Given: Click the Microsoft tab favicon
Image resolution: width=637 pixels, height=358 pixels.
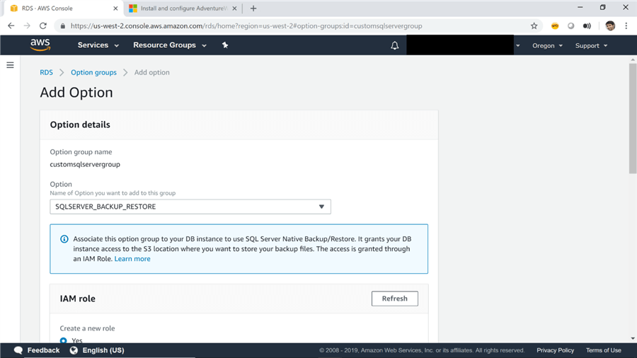Looking at the screenshot, I should click(133, 8).
